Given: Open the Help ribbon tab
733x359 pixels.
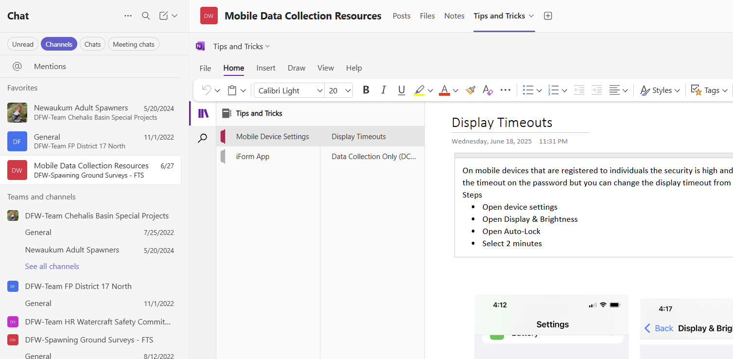Looking at the screenshot, I should (x=354, y=68).
